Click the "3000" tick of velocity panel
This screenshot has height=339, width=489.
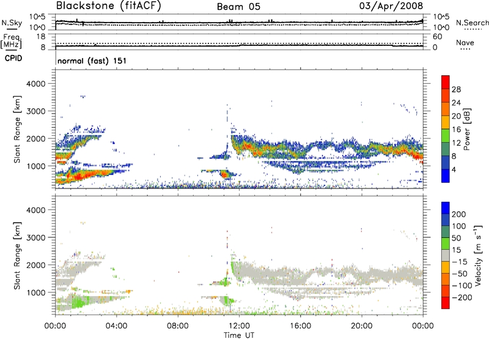pyautogui.click(x=35, y=237)
